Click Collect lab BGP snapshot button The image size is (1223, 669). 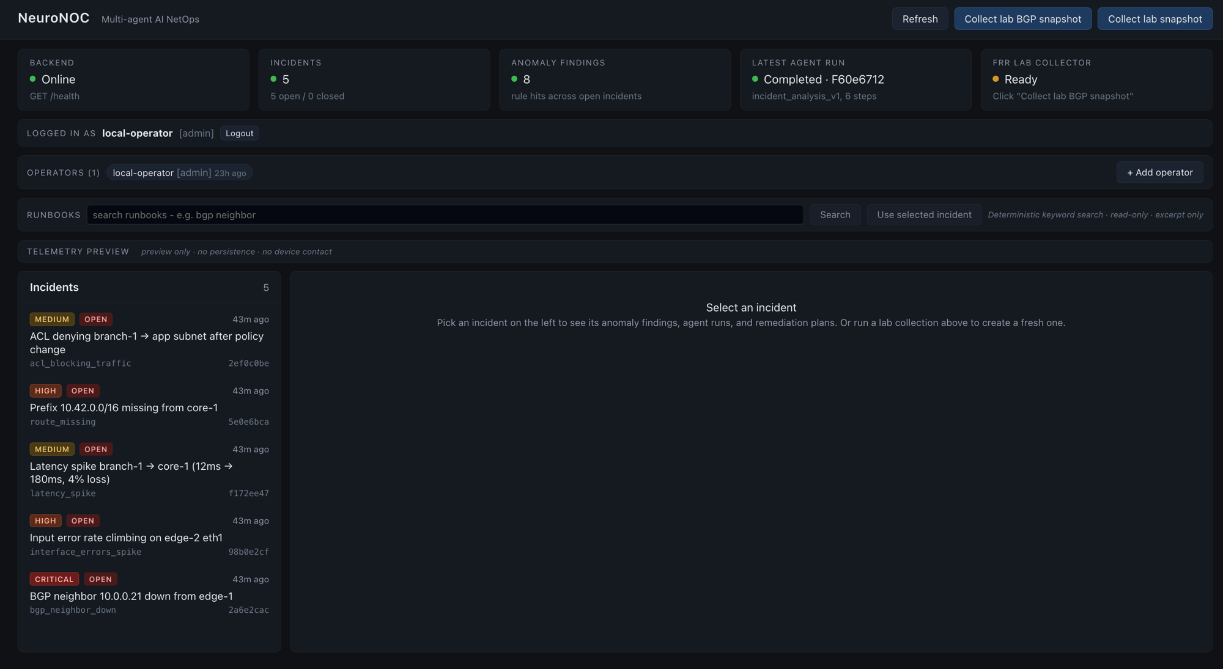coord(1022,19)
